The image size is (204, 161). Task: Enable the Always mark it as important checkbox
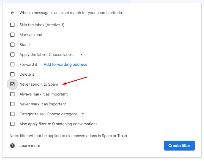pyautogui.click(x=12, y=94)
